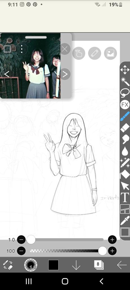The width and height of the screenshot is (130, 290).
Task: Select the Canvas tool square icon
Action: pyautogui.click(x=125, y=232)
